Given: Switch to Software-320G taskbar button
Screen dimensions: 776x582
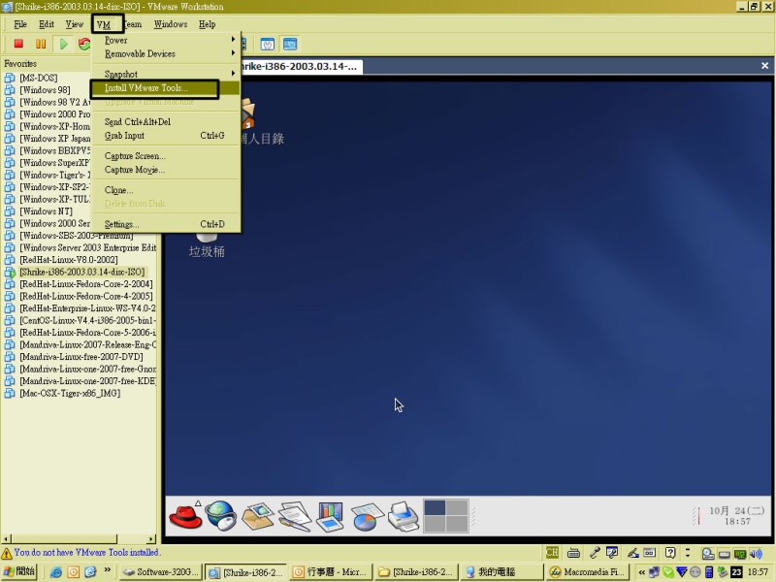Looking at the screenshot, I should [x=161, y=572].
